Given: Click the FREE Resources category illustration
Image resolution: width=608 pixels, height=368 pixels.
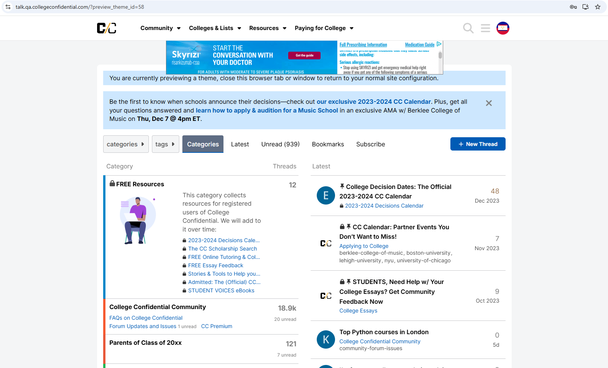Looking at the screenshot, I should point(137,220).
